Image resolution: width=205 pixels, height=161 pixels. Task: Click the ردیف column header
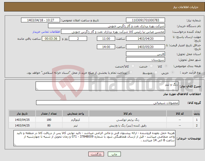pyautogui.click(x=197, y=113)
